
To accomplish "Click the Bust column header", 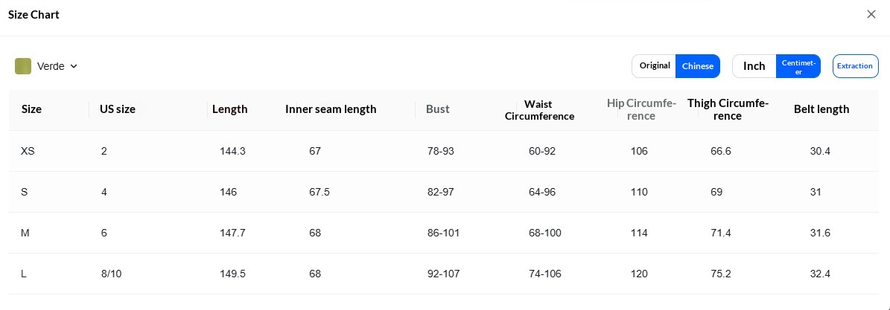I will point(438,109).
